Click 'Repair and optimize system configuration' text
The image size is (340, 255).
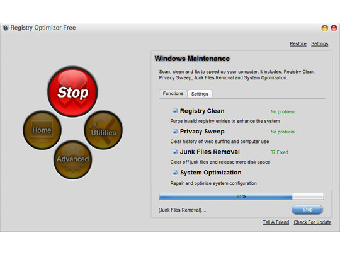coord(213,183)
